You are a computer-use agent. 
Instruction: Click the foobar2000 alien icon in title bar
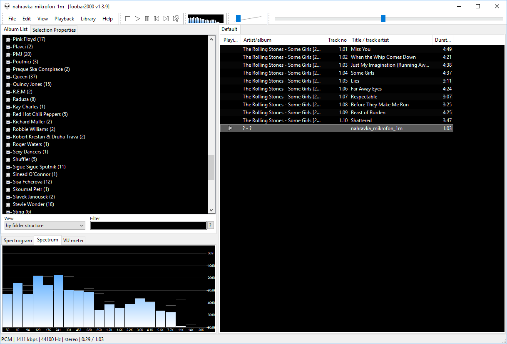[x=7, y=6]
